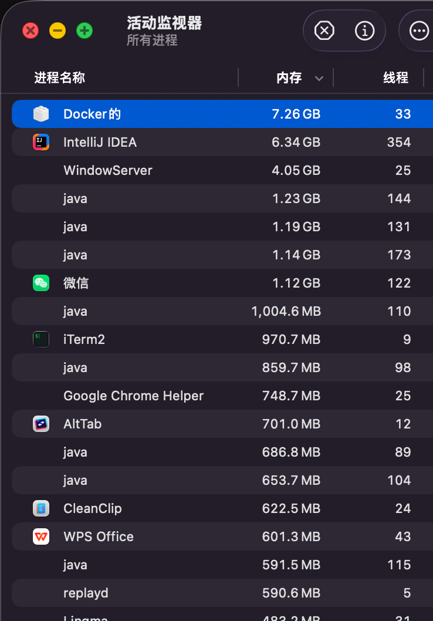Click the WPS Office app icon
The image size is (433, 621).
click(x=41, y=536)
